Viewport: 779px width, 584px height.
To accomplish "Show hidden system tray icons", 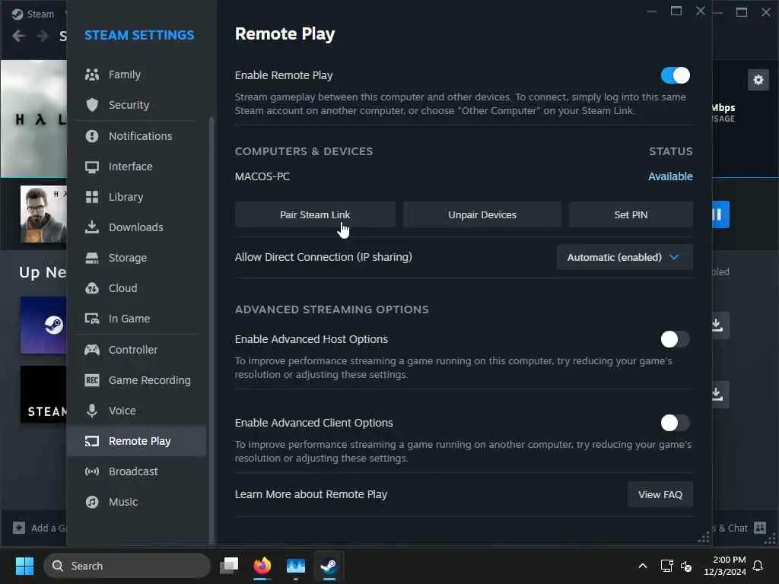I will (642, 566).
